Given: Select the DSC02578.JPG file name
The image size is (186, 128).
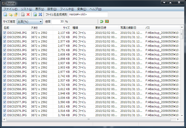Looking at the screenshot, I should point(17,106).
